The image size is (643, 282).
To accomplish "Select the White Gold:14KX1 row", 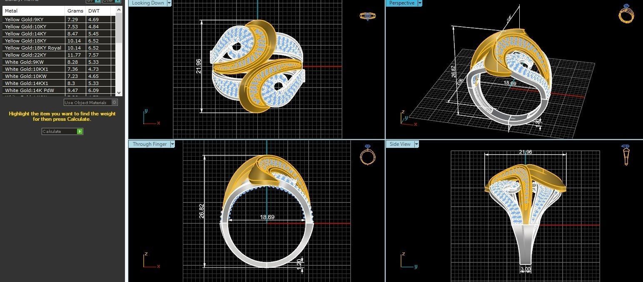I will (x=59, y=83).
